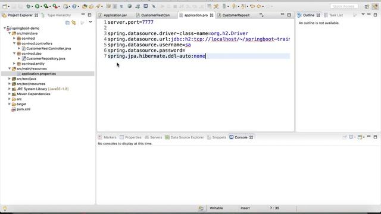This screenshot has height=214, width=381.
Task: Click the globe web browser toolbar icon
Action: pos(130,7)
